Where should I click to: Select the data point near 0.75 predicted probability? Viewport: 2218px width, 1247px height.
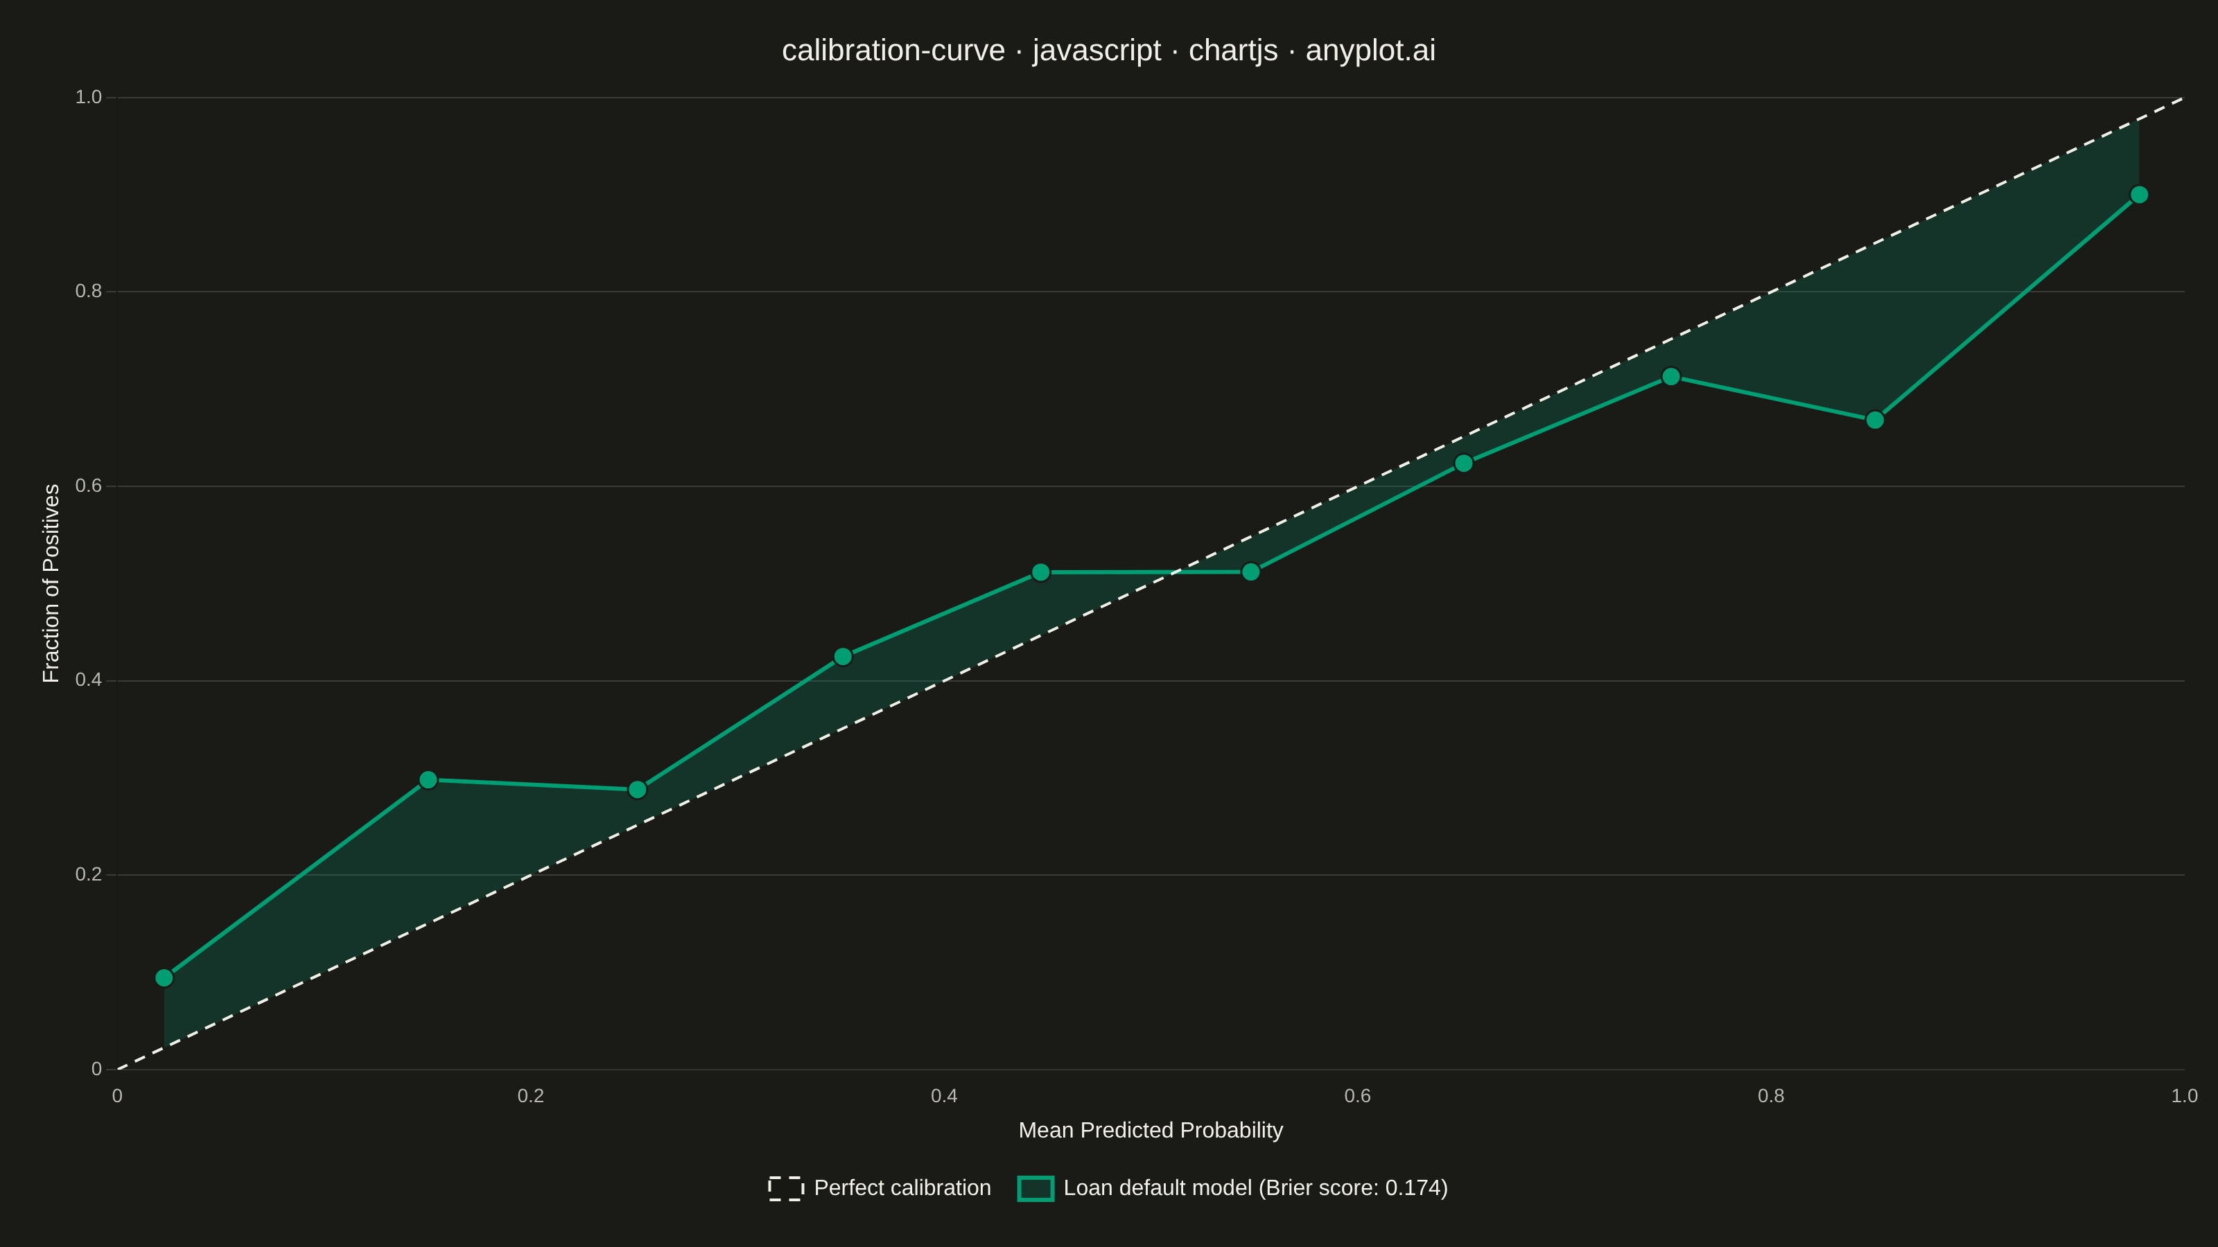tap(1670, 376)
